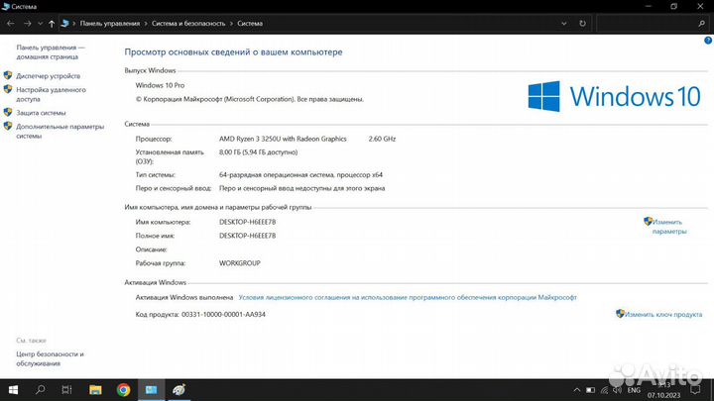This screenshot has width=714, height=401.
Task: Show hidden tray icons chevron
Action: point(576,390)
